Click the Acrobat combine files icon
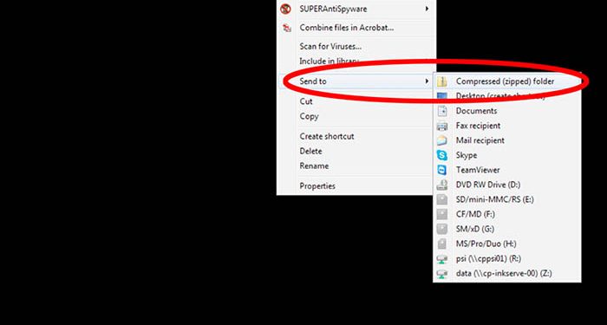The image size is (607, 325). [x=286, y=28]
